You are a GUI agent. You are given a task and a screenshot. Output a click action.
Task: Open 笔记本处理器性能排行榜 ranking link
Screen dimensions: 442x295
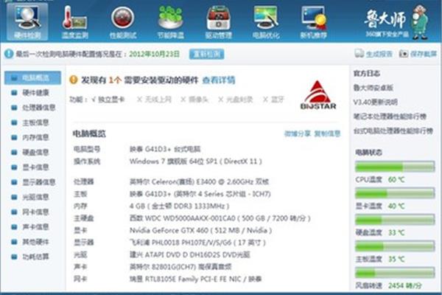tap(390, 117)
